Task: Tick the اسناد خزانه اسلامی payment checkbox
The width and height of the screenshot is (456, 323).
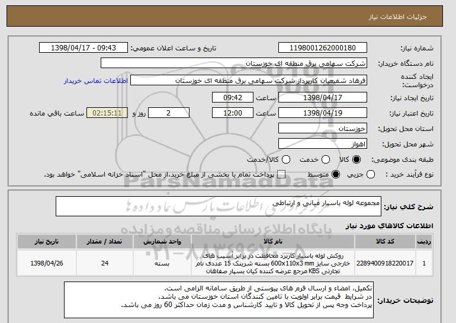Action: point(281,175)
